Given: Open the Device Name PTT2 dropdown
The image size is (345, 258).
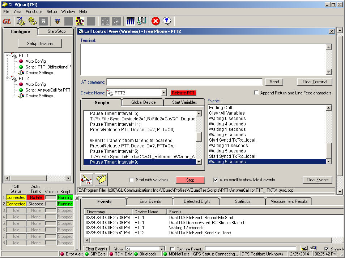Looking at the screenshot, I should (x=163, y=93).
